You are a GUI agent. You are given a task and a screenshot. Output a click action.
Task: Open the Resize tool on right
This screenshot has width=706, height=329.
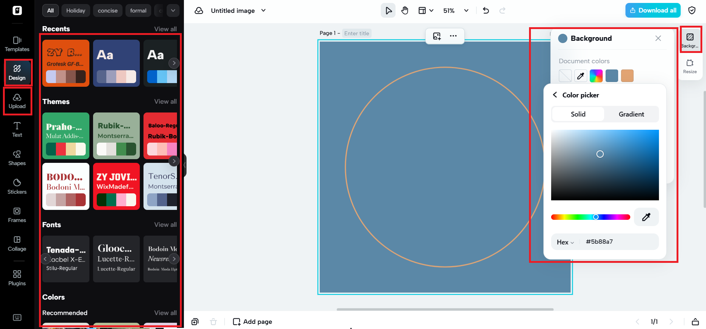(690, 66)
